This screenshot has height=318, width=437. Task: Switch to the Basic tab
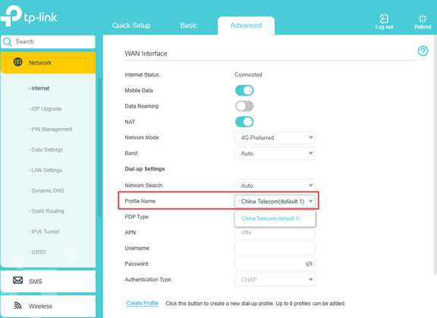(189, 26)
